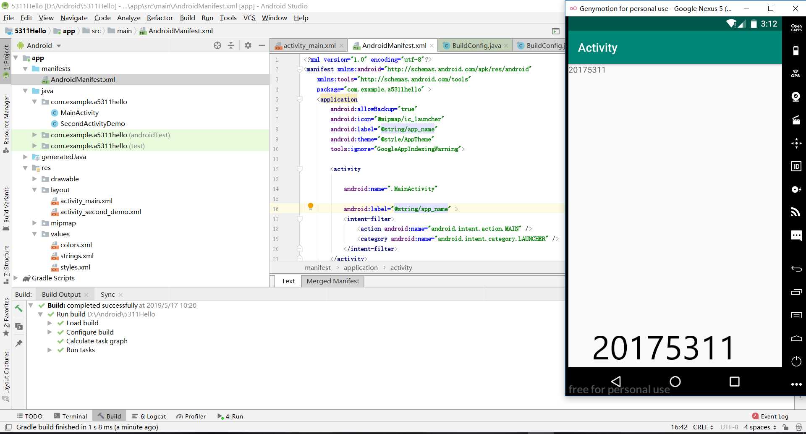Expand the Load build step
This screenshot has height=434, width=806.
pos(50,323)
